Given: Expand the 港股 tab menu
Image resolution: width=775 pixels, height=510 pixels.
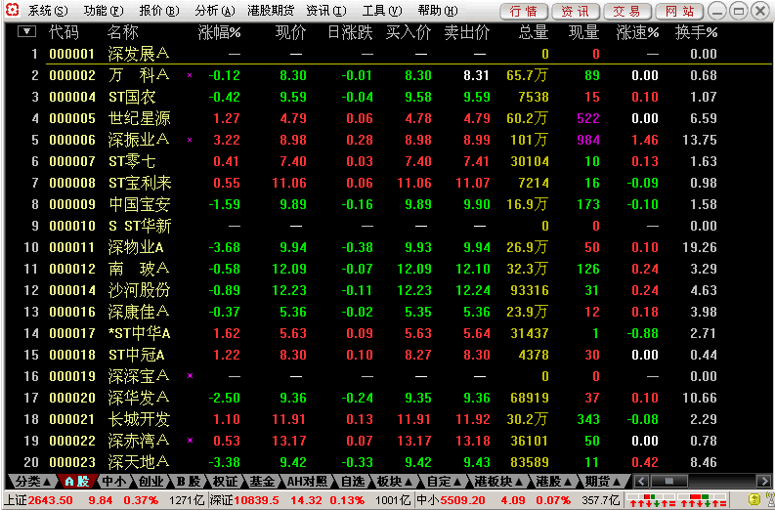Looking at the screenshot, I should point(553,481).
